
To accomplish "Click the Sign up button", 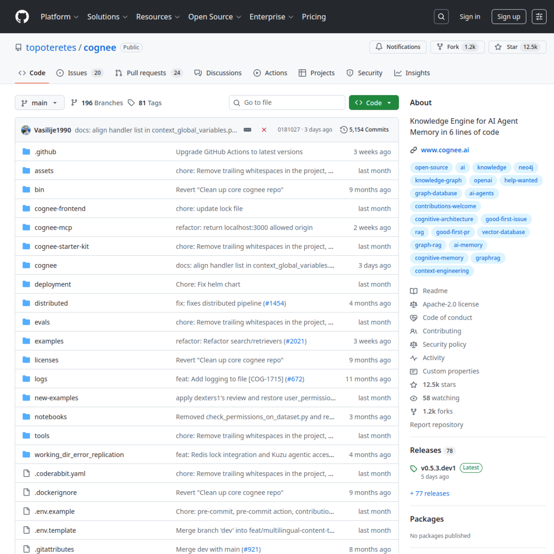I will coord(509,16).
